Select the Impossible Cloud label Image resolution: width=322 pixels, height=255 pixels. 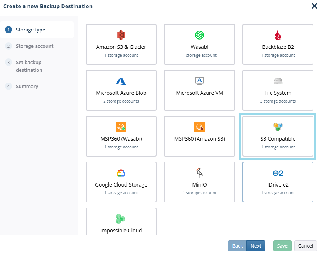(x=121, y=231)
